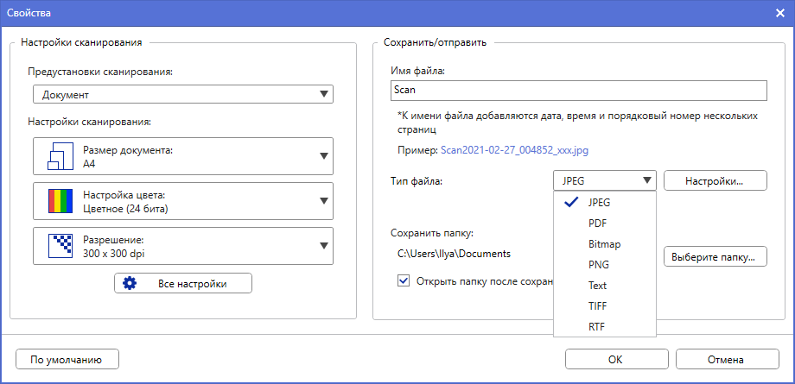795x384 pixels.
Task: Click the gear icon on All Settings button
Action: (x=130, y=284)
